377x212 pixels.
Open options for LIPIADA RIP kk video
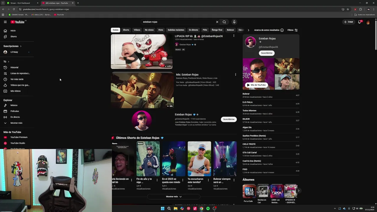234,36
